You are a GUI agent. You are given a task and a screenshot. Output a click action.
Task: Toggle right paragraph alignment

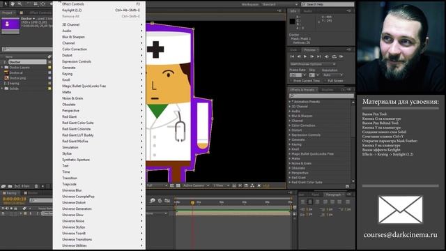[318, 201]
